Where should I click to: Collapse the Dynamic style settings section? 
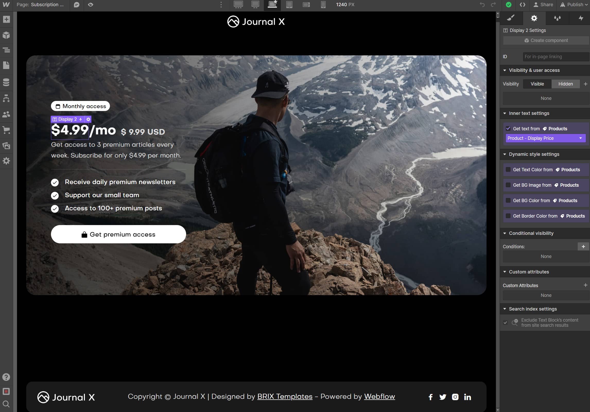505,154
